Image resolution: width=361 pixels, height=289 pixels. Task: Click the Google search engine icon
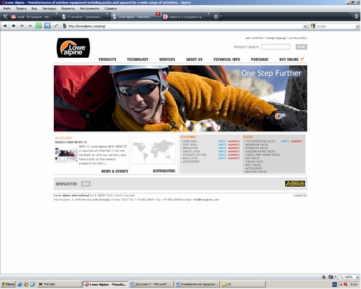(x=312, y=26)
